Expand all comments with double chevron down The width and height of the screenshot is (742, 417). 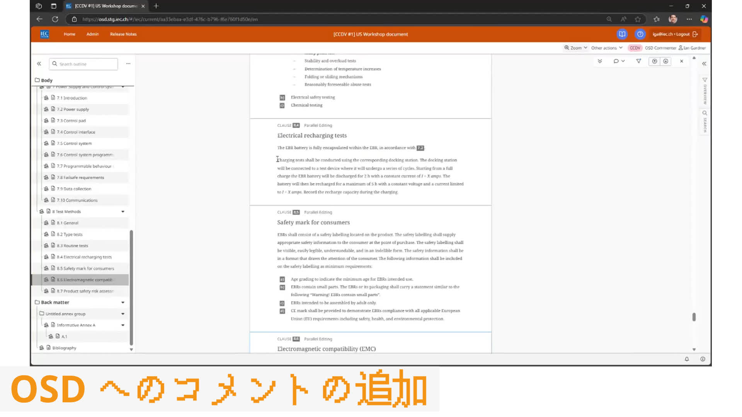coord(600,61)
